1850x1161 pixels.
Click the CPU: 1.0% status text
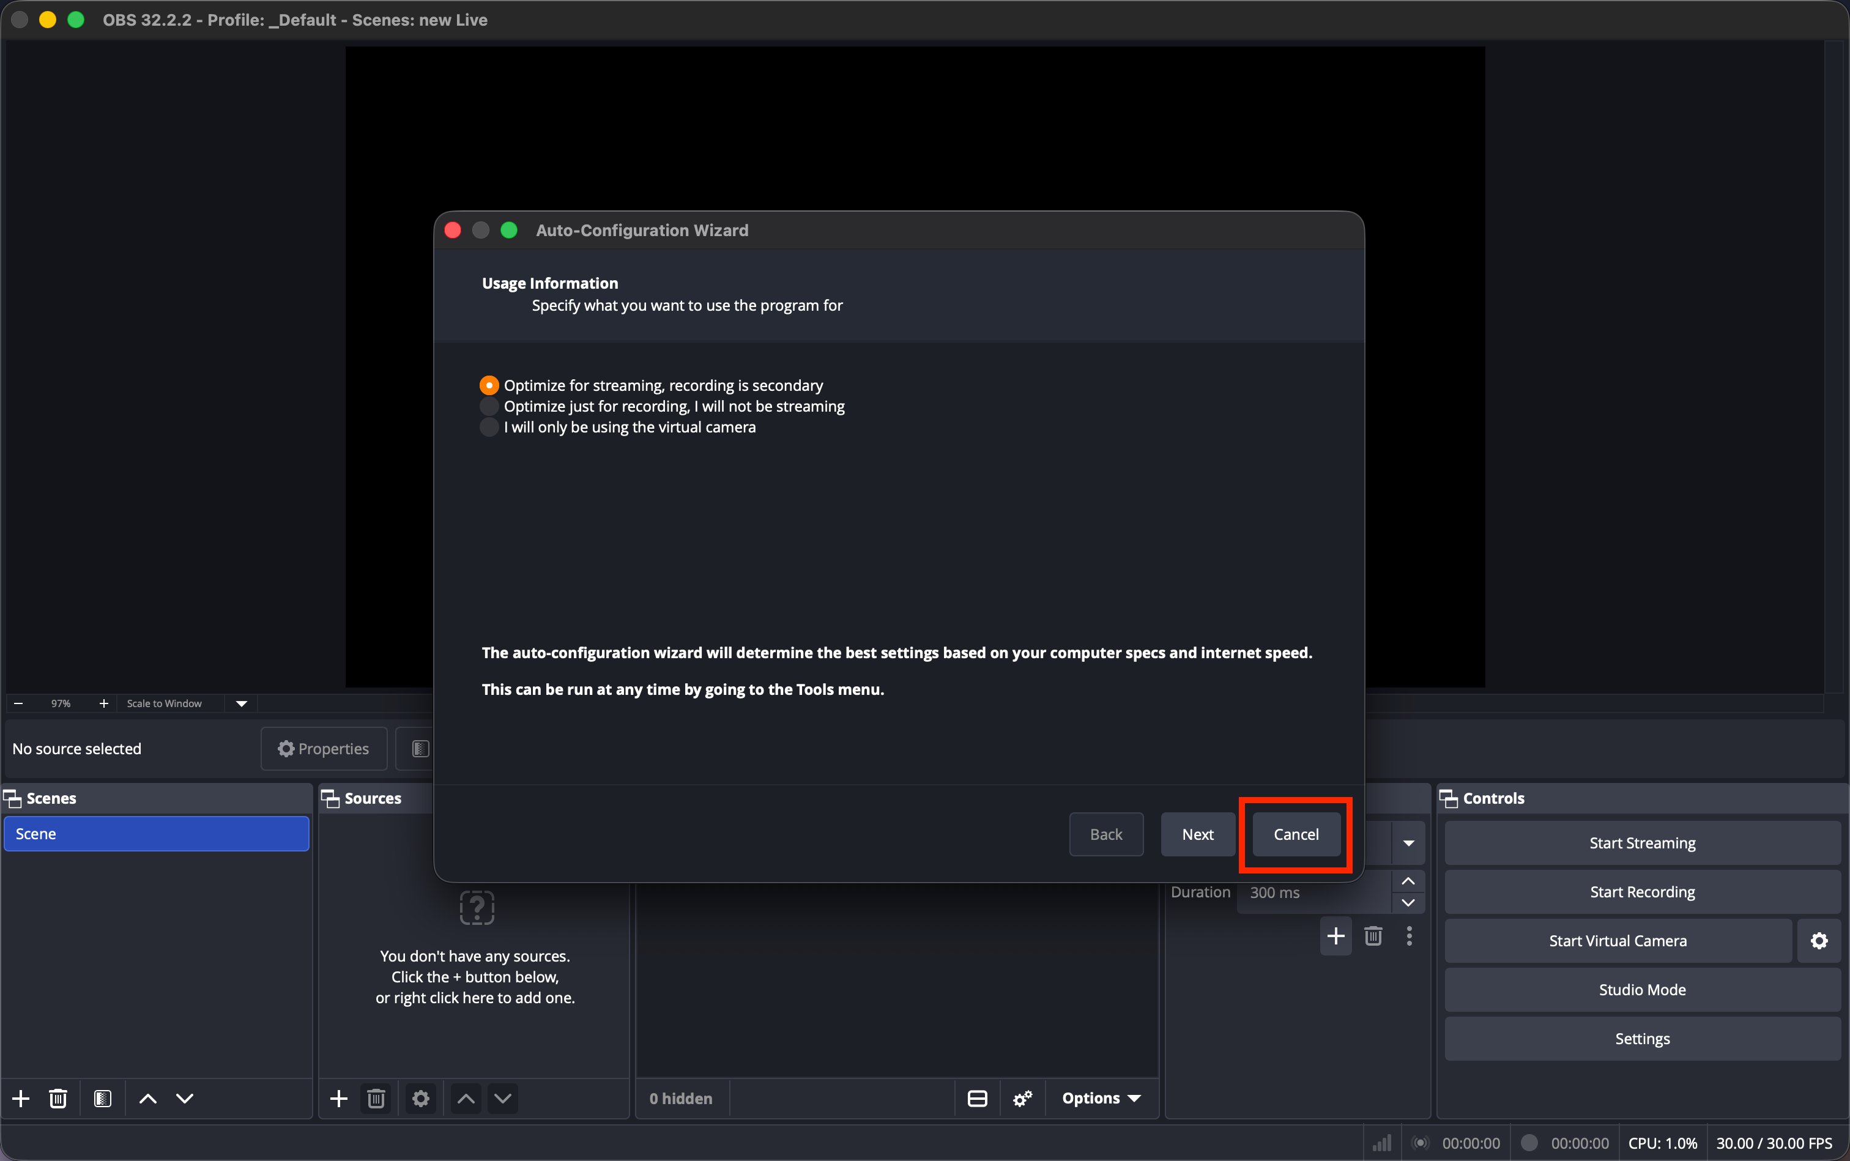click(x=1663, y=1143)
